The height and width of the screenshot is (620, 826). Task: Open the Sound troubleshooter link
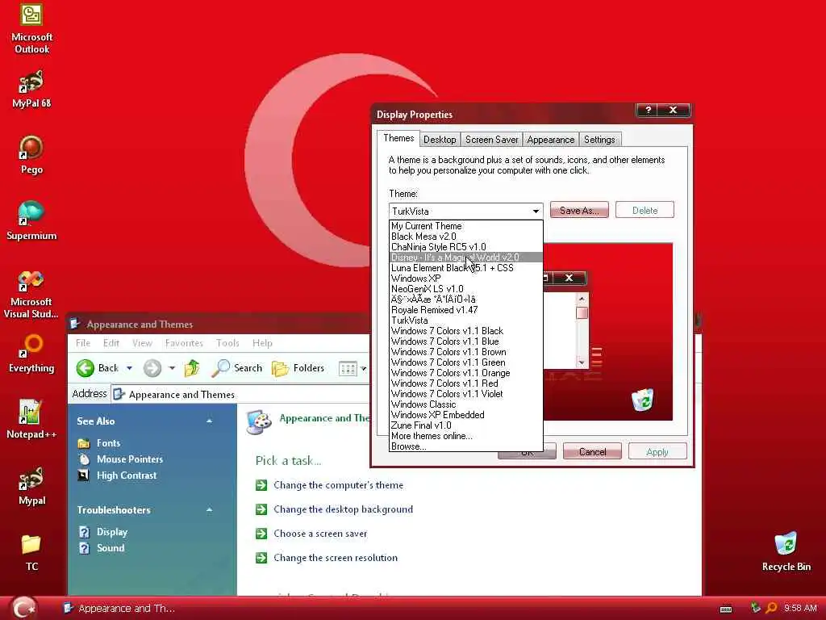[x=110, y=548]
